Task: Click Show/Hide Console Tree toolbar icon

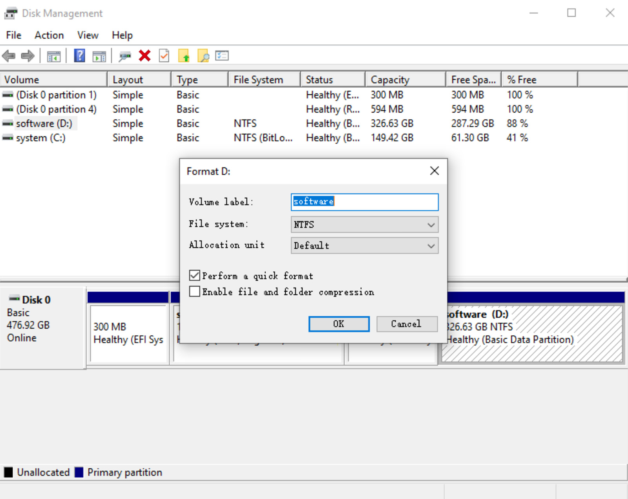Action: pos(54,57)
